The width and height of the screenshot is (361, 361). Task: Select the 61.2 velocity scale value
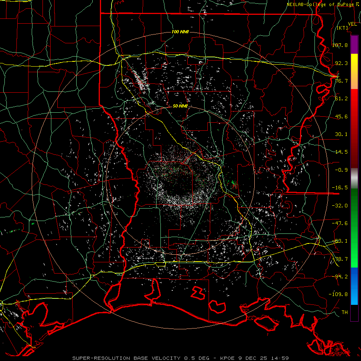pos(341,99)
